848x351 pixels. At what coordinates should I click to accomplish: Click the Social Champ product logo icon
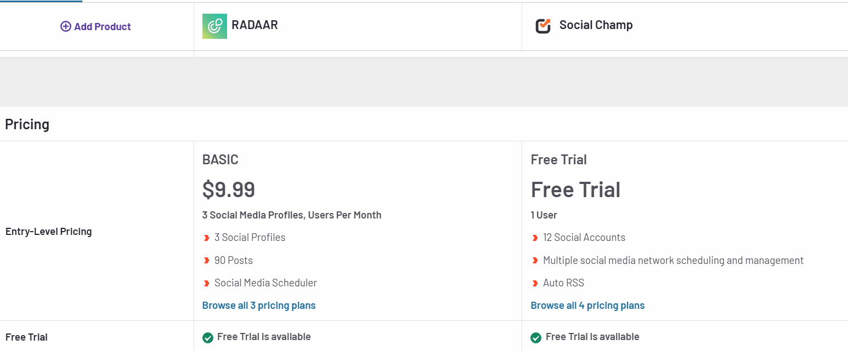543,25
